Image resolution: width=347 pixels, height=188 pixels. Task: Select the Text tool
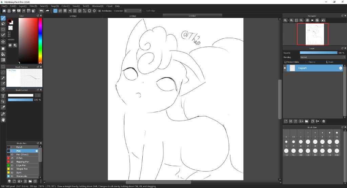tap(3, 96)
